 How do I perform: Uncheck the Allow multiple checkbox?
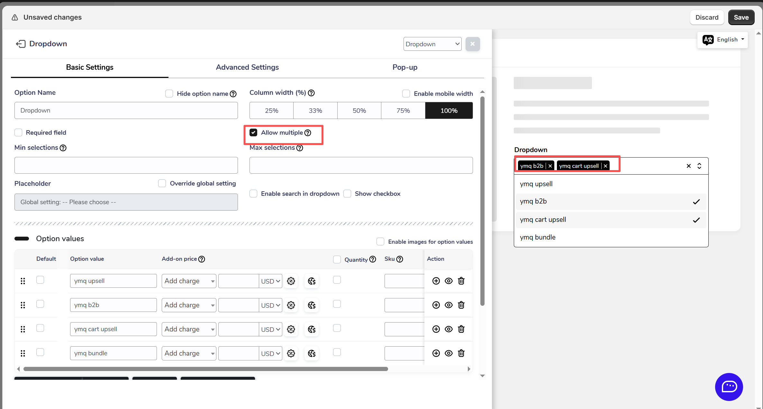(253, 132)
